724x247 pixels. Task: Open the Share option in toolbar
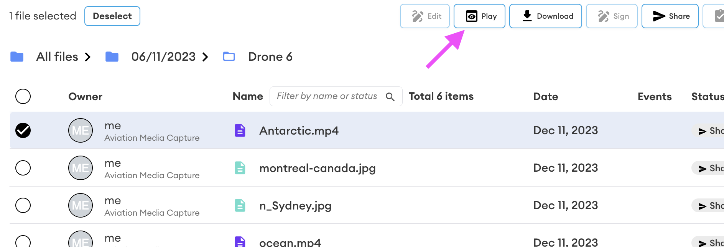coord(670,16)
